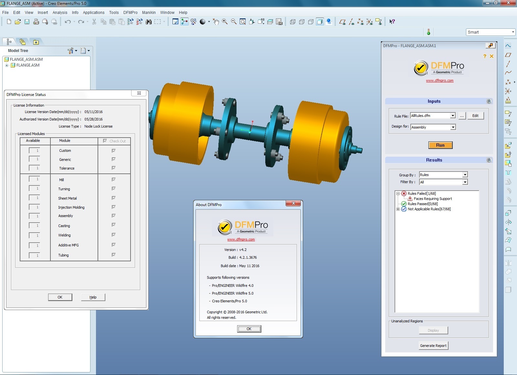517x375 pixels.
Task: Toggle the Generic module checkbox
Action: pyautogui.click(x=113, y=159)
